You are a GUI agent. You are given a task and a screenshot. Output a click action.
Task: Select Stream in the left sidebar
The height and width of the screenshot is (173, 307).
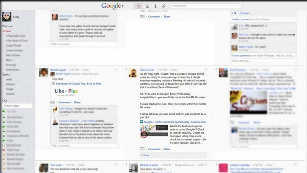(x=7, y=31)
